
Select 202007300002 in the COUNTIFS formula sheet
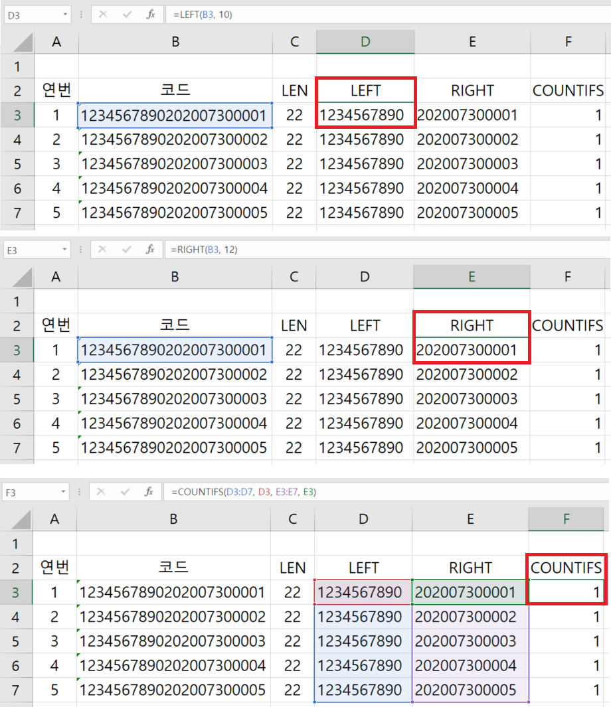pos(470,616)
